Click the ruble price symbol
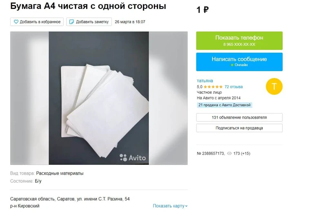 [206, 9]
